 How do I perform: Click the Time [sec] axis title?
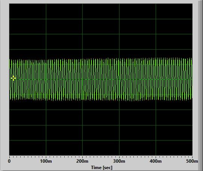pos(101,168)
